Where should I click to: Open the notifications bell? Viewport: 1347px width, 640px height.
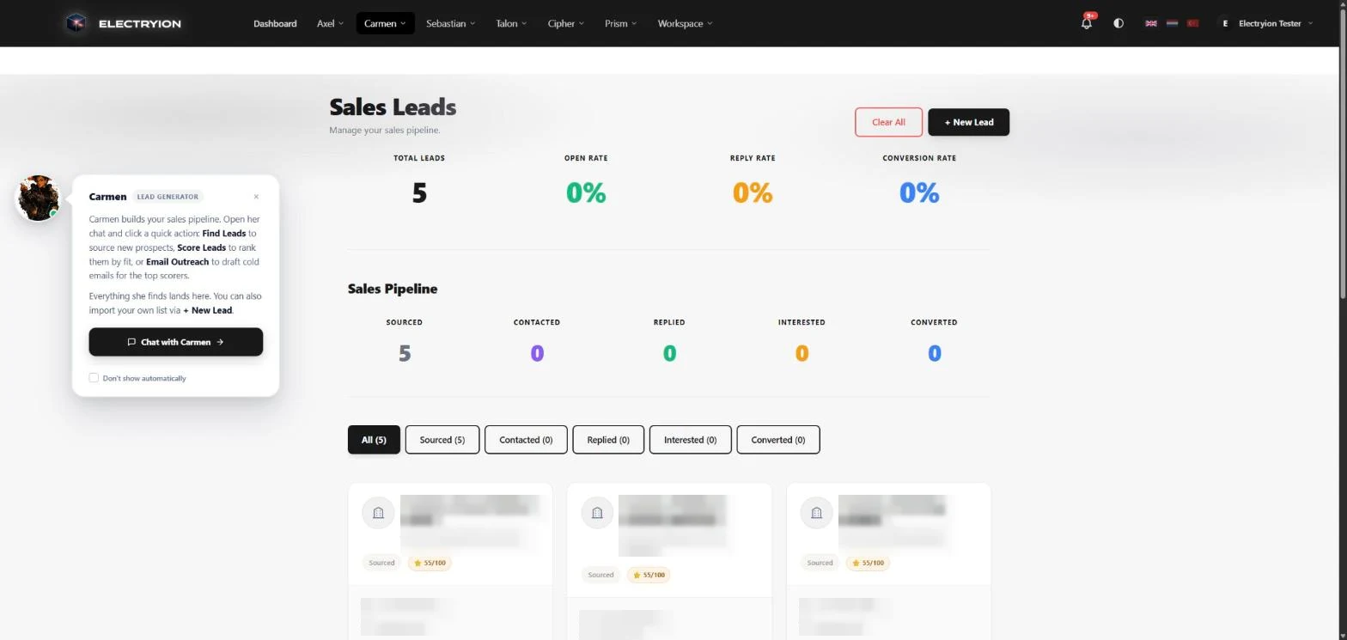coord(1087,23)
